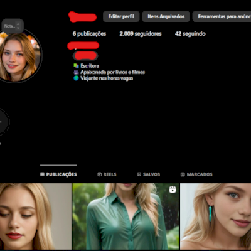This screenshot has width=251, height=251.
Task: Click the Nota bubble above profile photo
Action: [x=13, y=26]
